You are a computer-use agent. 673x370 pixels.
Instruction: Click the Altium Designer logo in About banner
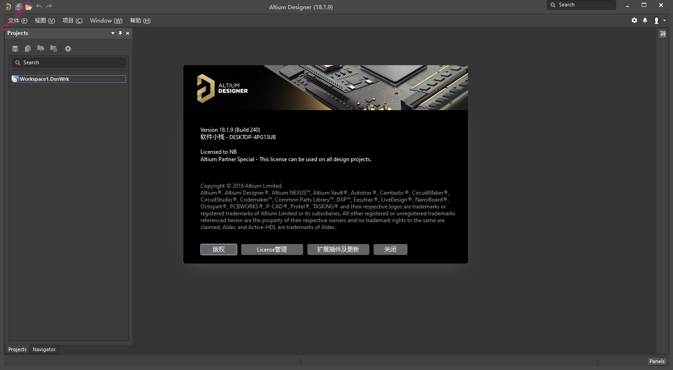coord(222,88)
